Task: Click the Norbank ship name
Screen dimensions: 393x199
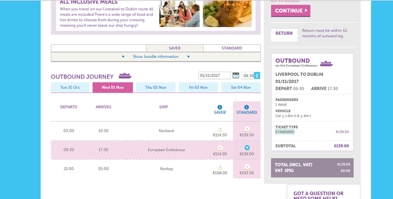Action: 166,131
